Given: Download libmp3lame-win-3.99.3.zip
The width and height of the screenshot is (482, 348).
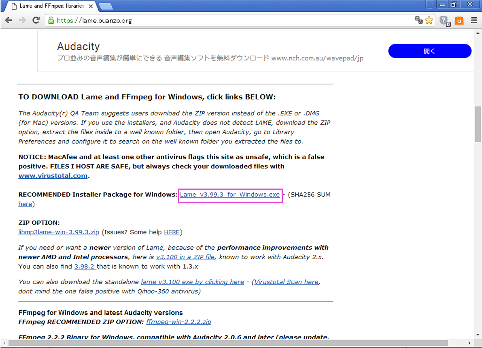Looking at the screenshot, I should [x=59, y=232].
